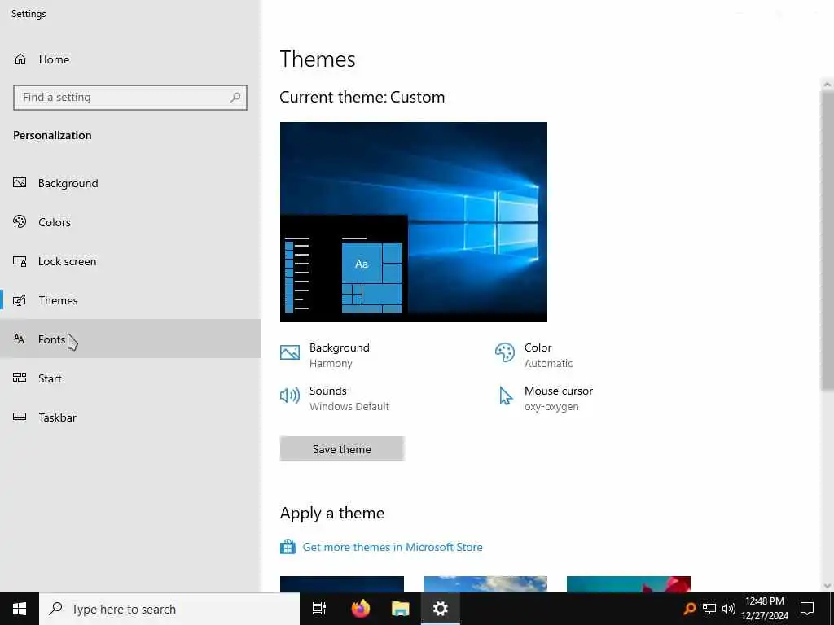Select the dark blue first theme thumbnail

pos(342,584)
